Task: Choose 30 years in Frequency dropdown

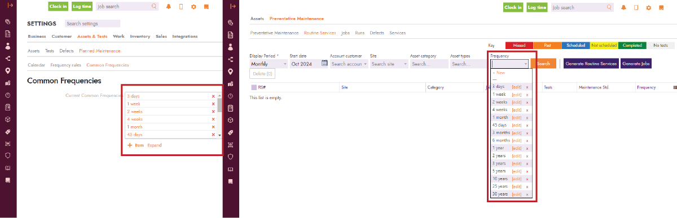Action: 500,194
